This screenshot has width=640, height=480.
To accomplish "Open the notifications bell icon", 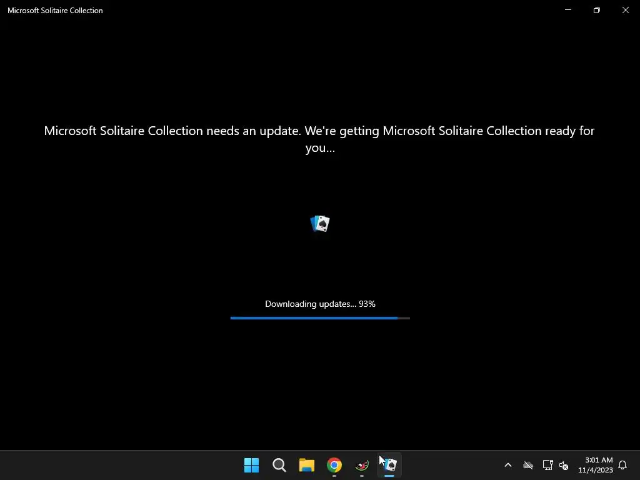I will pyautogui.click(x=622, y=465).
